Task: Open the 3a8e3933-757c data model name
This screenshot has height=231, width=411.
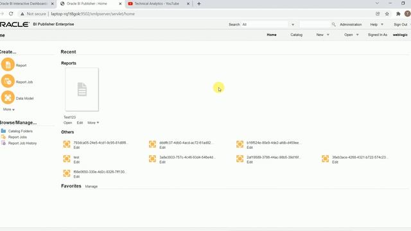Action: tap(187, 157)
